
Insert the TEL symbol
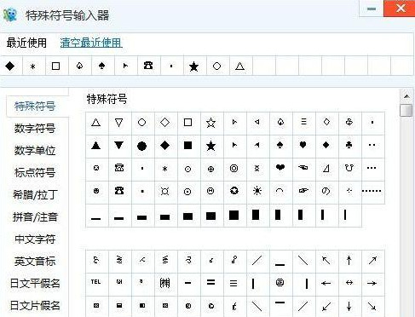pos(95,282)
